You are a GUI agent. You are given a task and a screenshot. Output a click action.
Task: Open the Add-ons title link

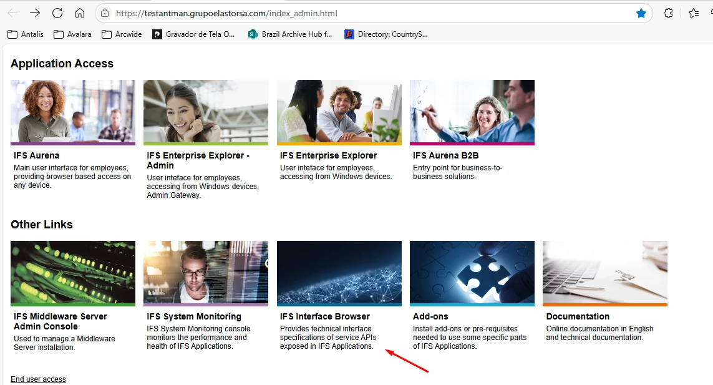coord(430,316)
